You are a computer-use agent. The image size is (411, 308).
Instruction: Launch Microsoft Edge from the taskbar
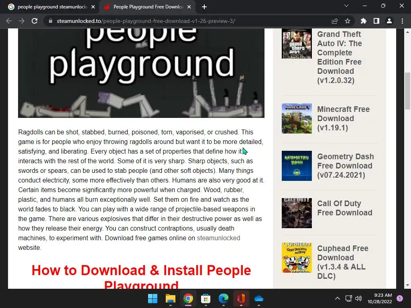click(223, 298)
